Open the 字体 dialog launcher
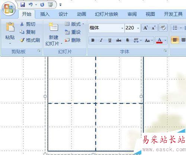 165,51
